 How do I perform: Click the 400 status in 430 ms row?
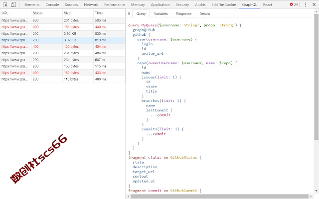[x=35, y=27]
